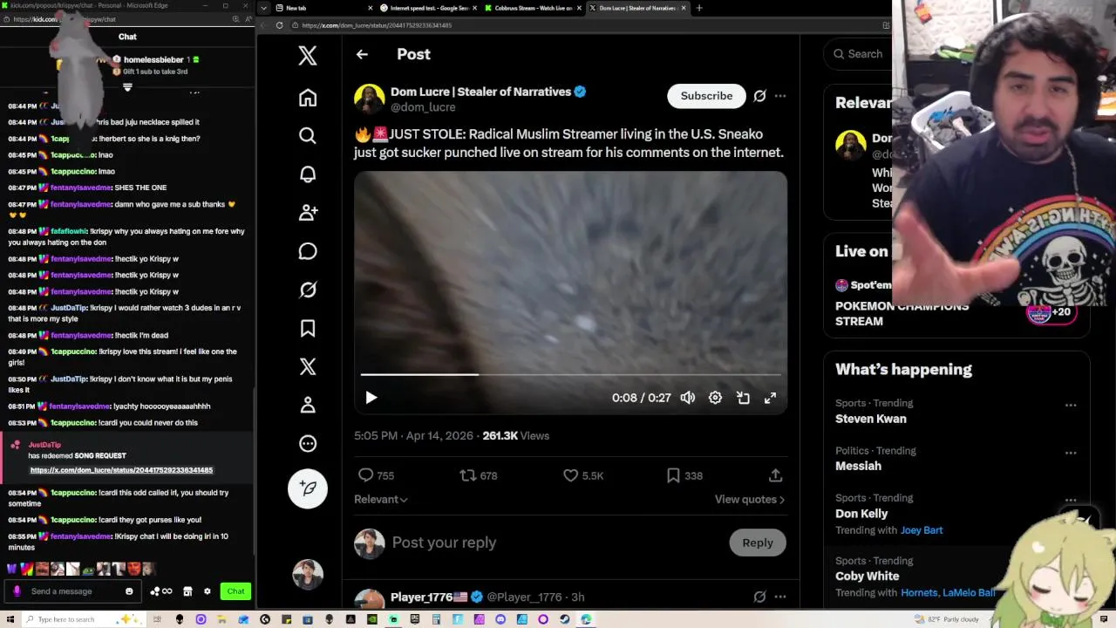Open Player_1776 reply options menu

[x=780, y=597]
